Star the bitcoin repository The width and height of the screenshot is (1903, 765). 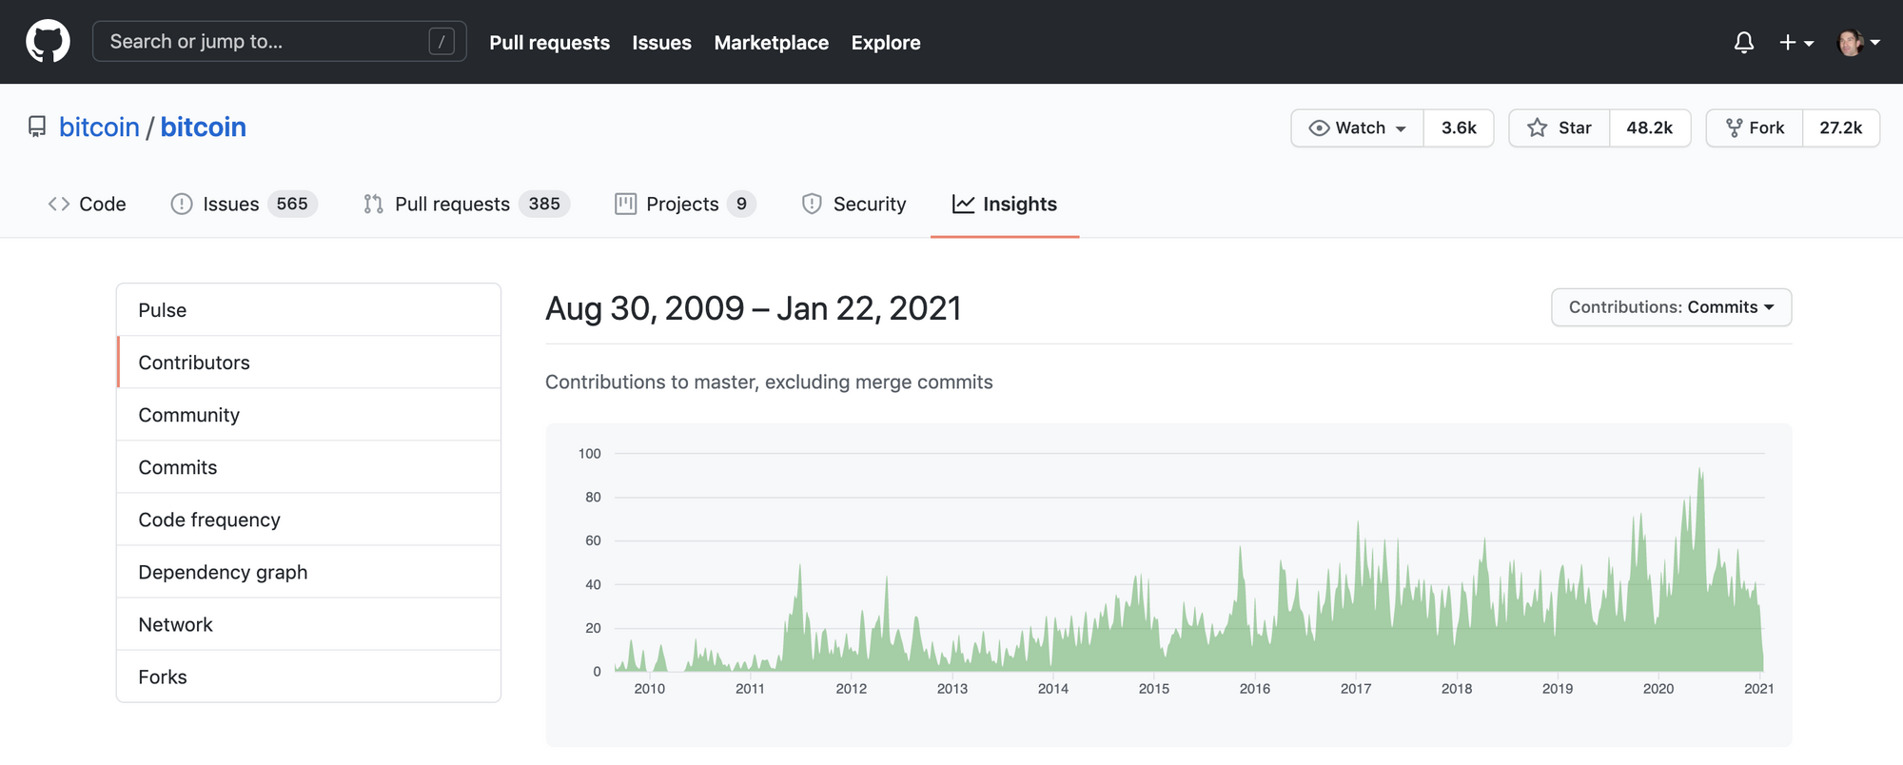[x=1559, y=127]
